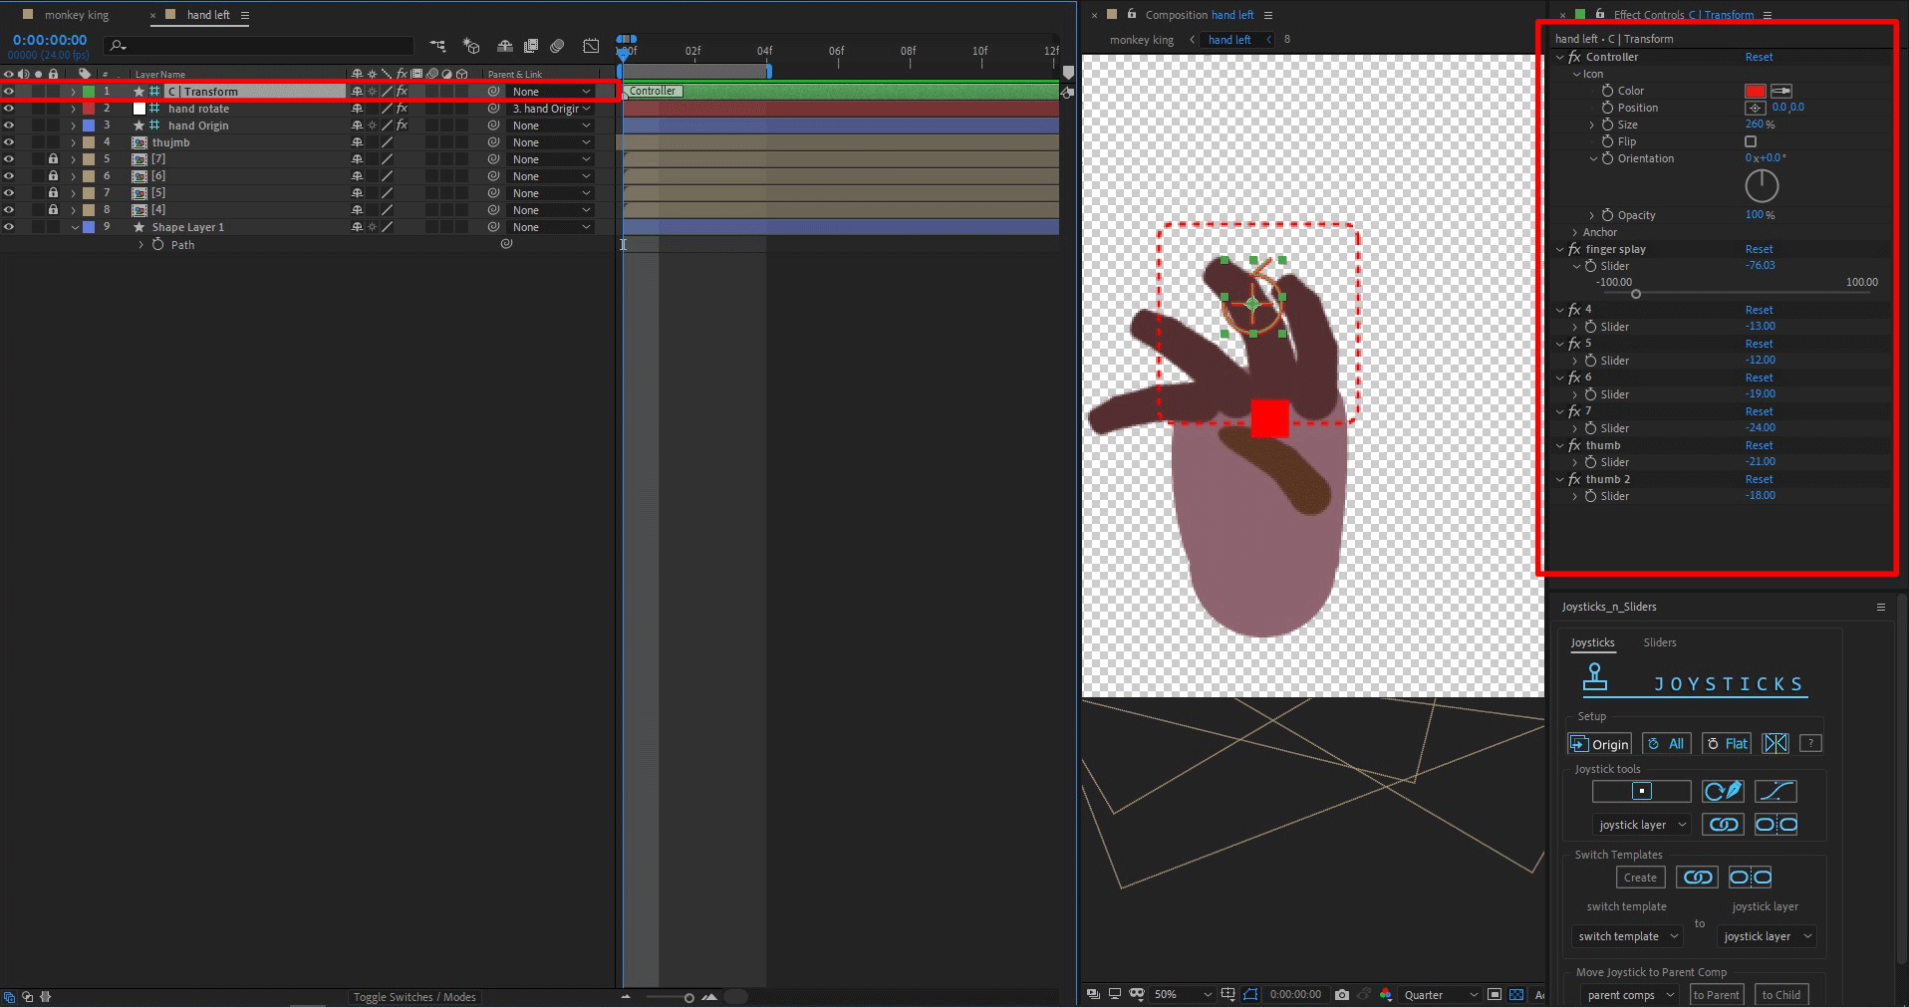1909x1007 pixels.
Task: Click the link chain icon under Joystick tools
Action: (x=1723, y=825)
